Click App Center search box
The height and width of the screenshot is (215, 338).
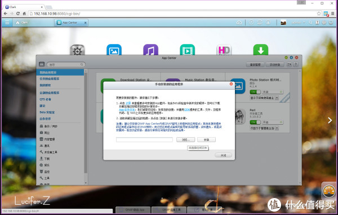[x=66, y=64]
